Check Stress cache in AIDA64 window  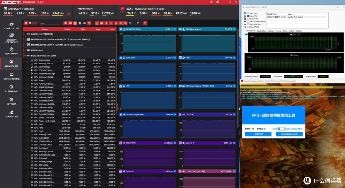pyautogui.click(x=248, y=19)
